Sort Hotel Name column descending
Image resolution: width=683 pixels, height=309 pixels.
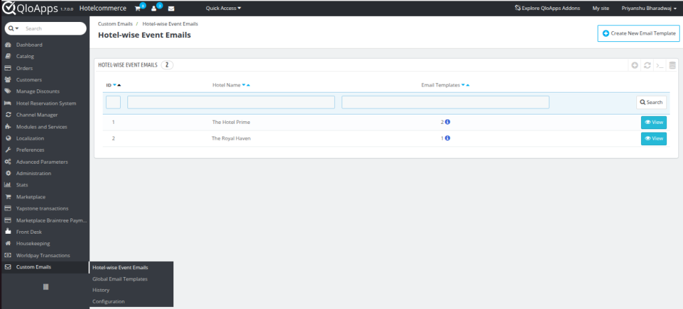tap(244, 85)
